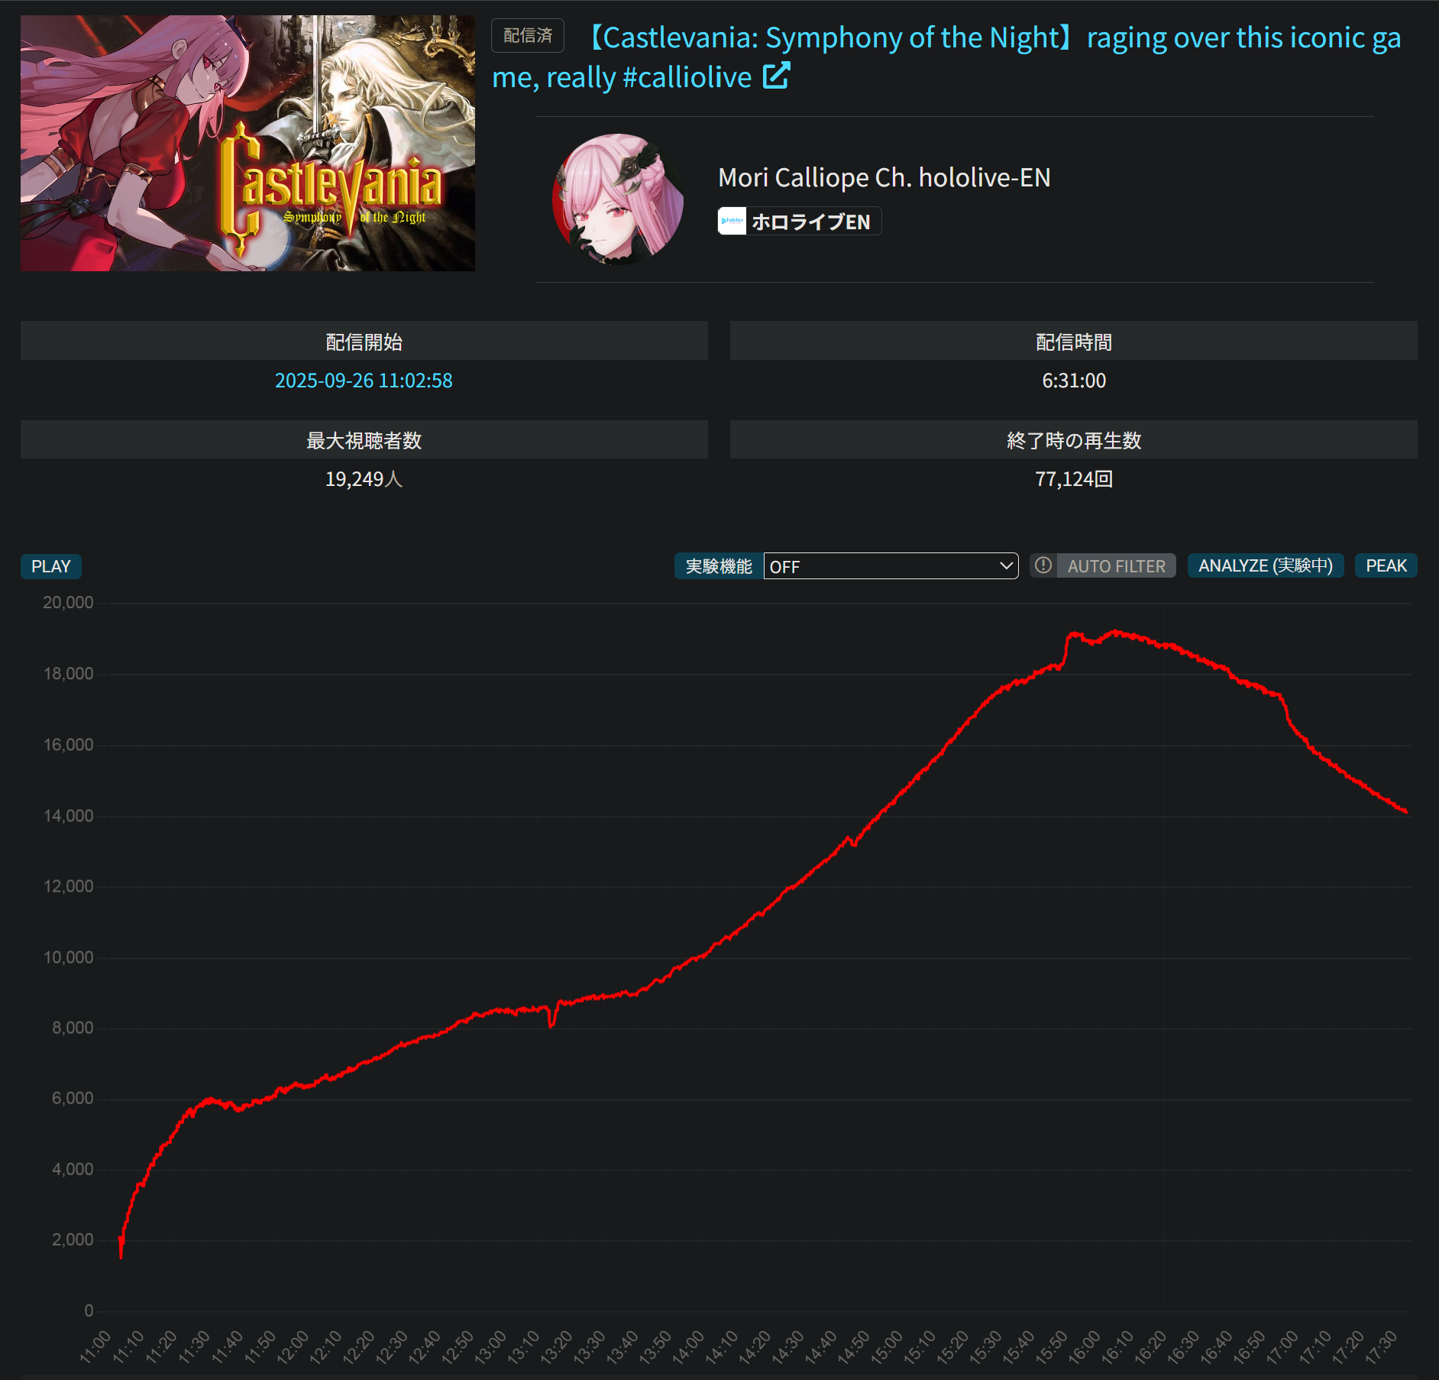Viewport: 1439px width, 1380px height.
Task: Select the ホロライブEN group tag
Action: pos(800,222)
